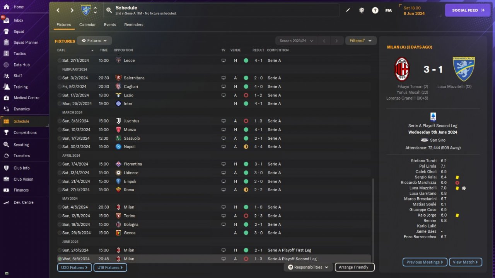The height and width of the screenshot is (278, 495).
Task: Toggle the reminder circle for Sun 3/3/2024 Juventus fixture
Action: point(59,121)
